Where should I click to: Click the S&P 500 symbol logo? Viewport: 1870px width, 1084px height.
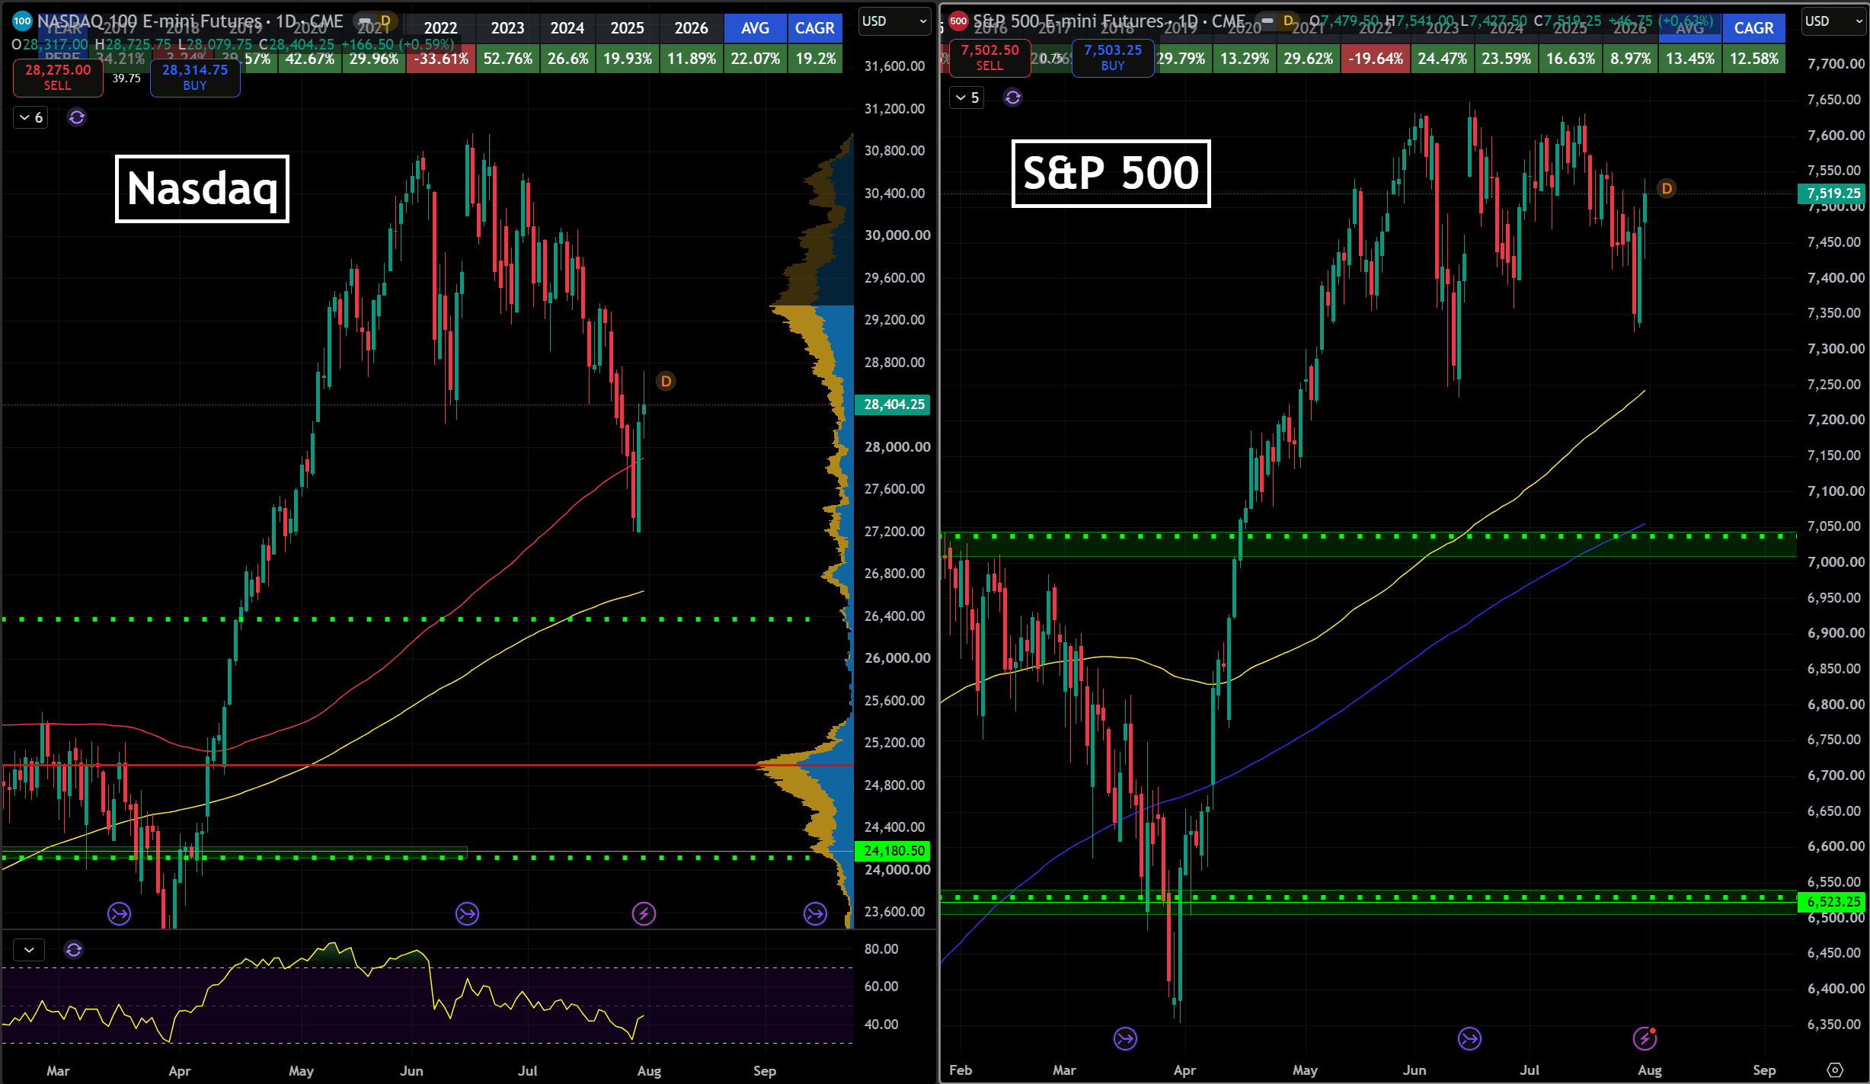(x=958, y=21)
